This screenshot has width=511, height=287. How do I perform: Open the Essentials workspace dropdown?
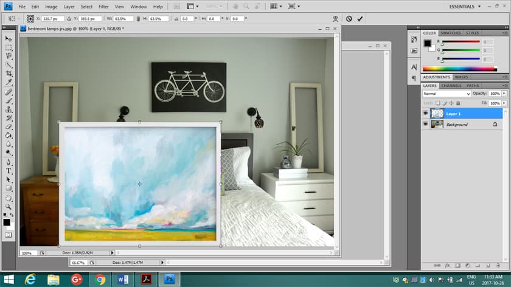465,6
